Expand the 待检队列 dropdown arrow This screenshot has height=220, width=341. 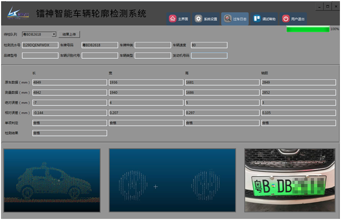(54, 34)
